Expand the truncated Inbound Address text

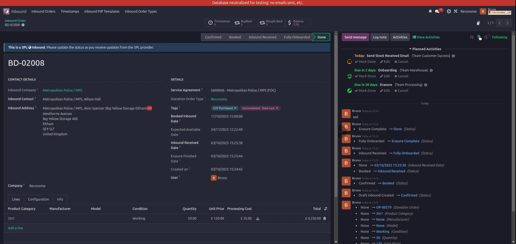[x=149, y=108]
